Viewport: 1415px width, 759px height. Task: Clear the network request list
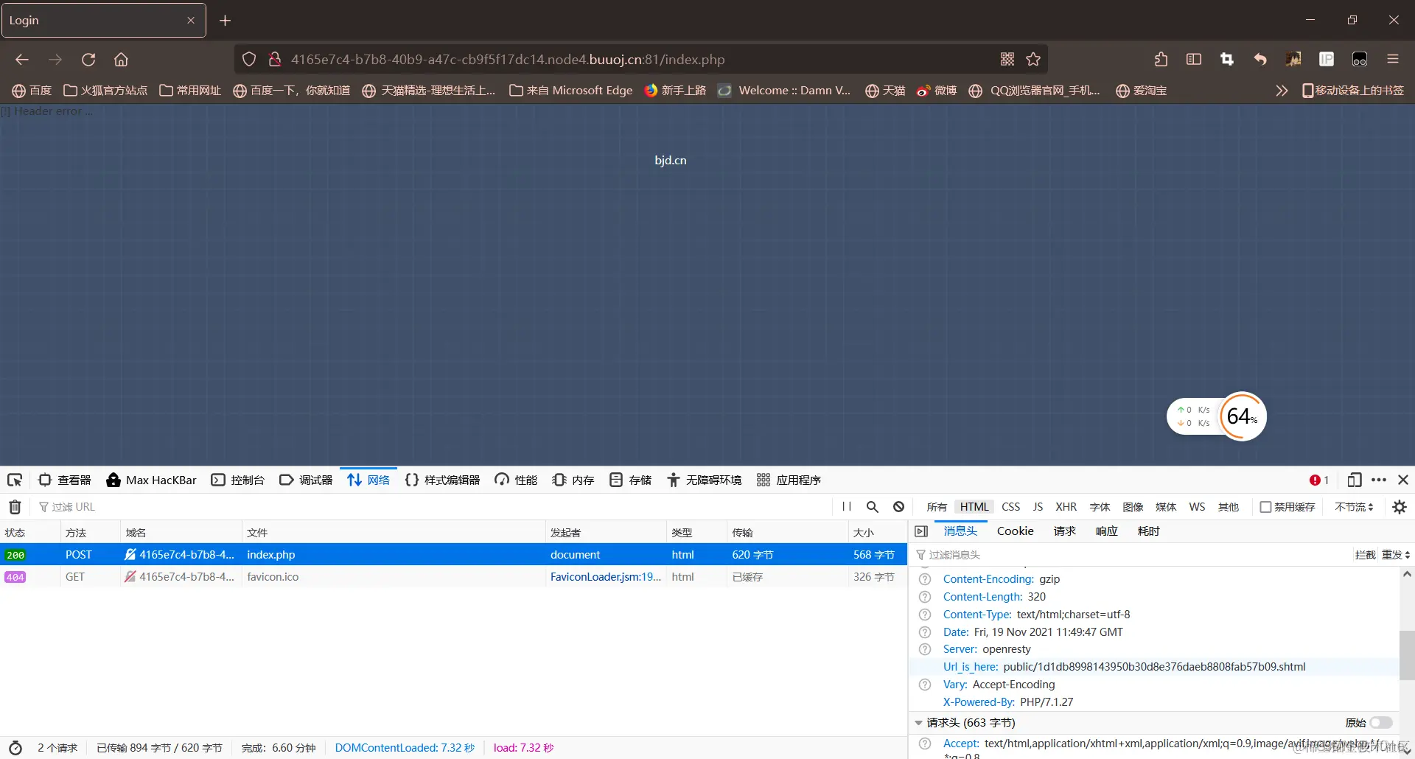pos(15,507)
